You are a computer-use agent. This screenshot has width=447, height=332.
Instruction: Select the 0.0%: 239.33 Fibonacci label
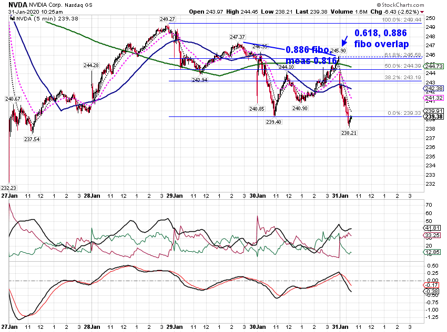(x=404, y=113)
